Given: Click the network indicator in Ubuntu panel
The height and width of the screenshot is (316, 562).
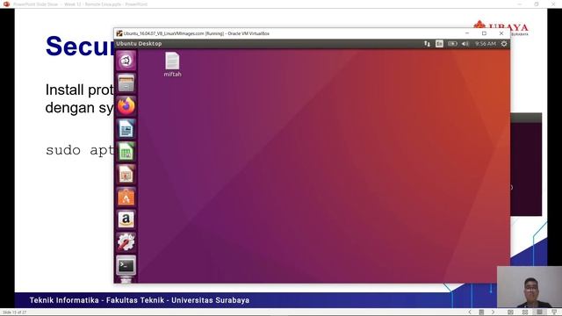Looking at the screenshot, I should point(427,44).
